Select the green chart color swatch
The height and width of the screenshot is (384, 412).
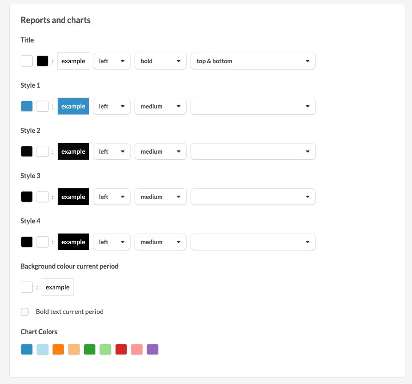point(90,349)
